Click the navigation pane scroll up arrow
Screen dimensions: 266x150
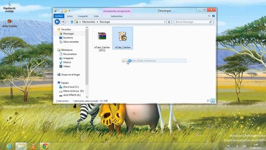point(87,27)
